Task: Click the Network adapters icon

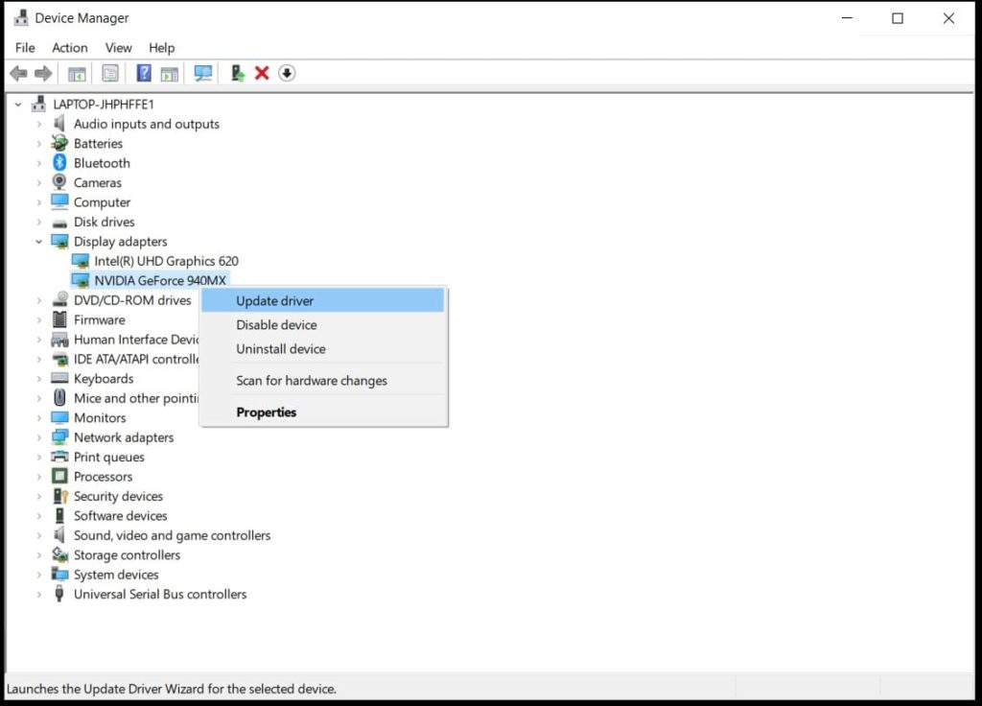Action: coord(59,437)
